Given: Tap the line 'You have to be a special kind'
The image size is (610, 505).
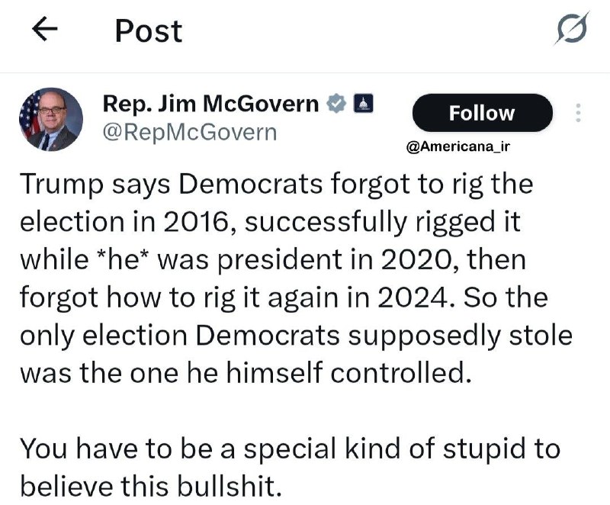Looking at the screenshot, I should click(291, 449).
